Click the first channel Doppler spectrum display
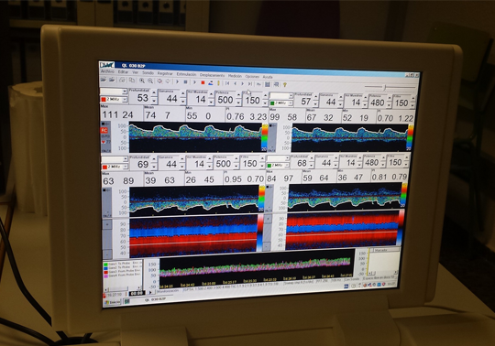This screenshot has width=495, height=346. (x=195, y=137)
